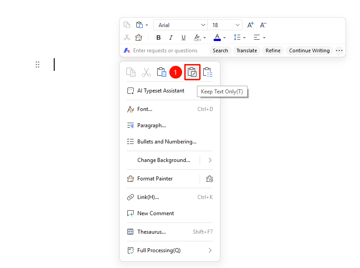Image resolution: width=360 pixels, height=268 pixels.
Task: Click the Continue Writing button
Action: click(309, 51)
